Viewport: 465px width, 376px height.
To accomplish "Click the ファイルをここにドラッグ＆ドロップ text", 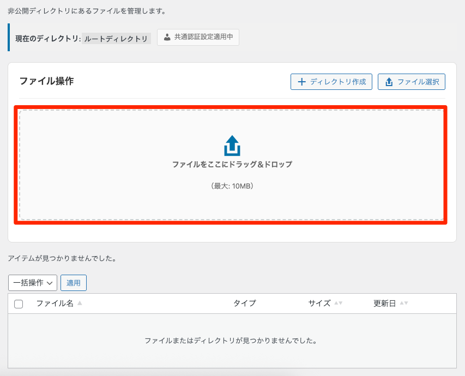I will coord(232,164).
